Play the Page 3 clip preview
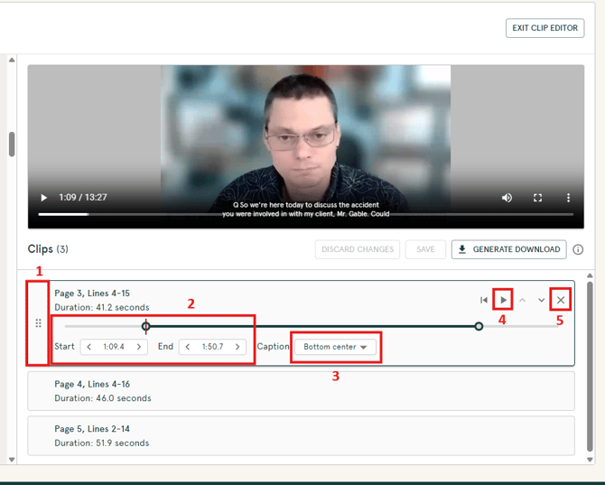The height and width of the screenshot is (485, 605). 504,300
